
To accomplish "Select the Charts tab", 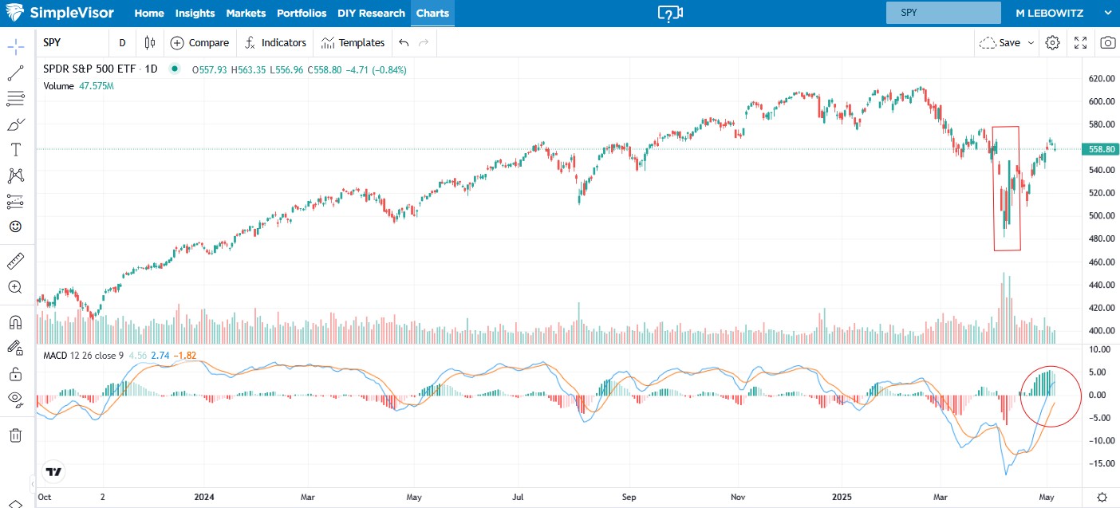I will (x=433, y=13).
